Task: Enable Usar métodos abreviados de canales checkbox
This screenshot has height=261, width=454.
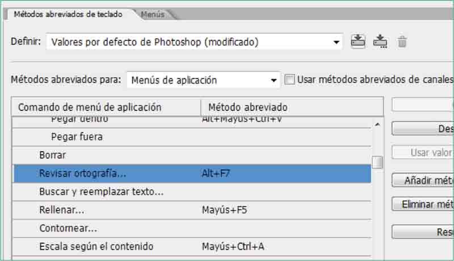Action: point(289,80)
